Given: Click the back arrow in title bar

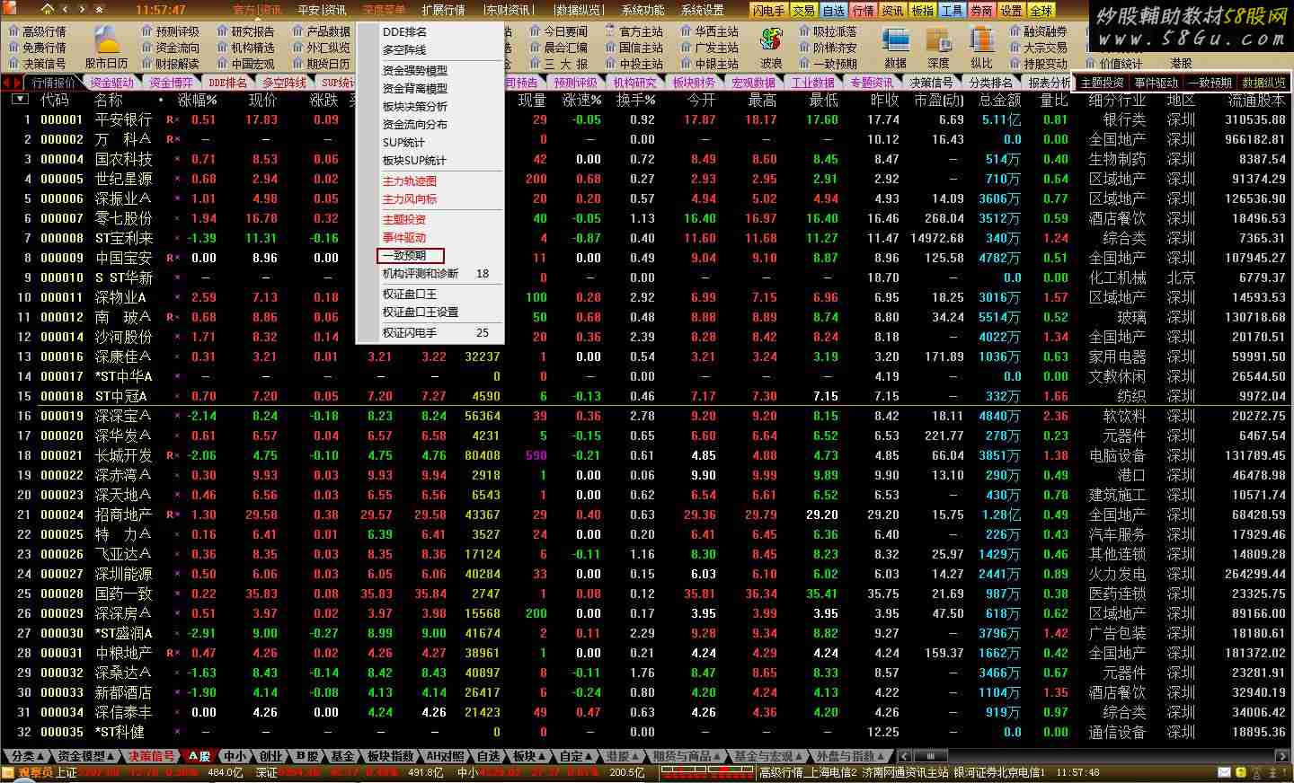Looking at the screenshot, I should pos(64,10).
